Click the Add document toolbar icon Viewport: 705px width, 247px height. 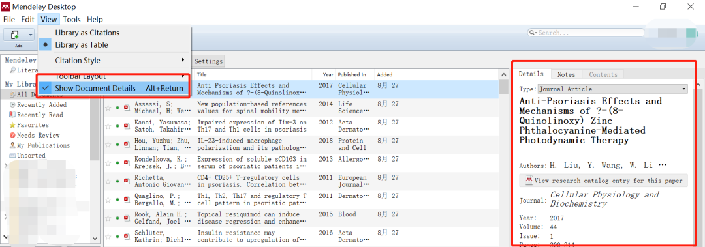pyautogui.click(x=14, y=35)
